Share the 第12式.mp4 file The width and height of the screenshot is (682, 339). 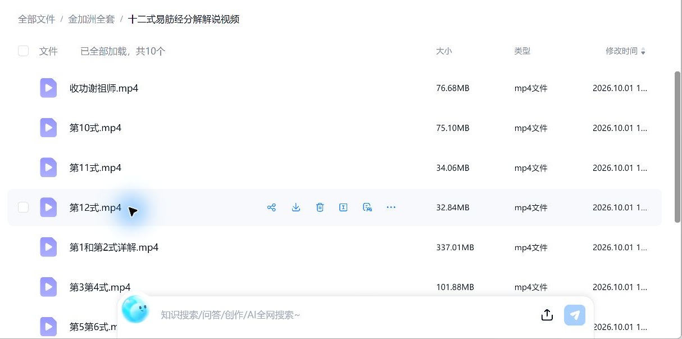[x=271, y=207]
